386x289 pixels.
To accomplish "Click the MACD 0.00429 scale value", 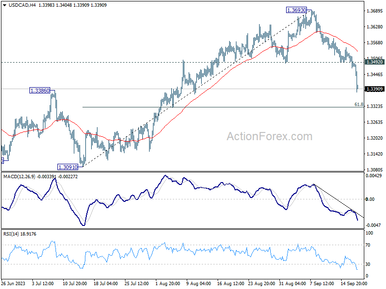I will click(x=373, y=176).
